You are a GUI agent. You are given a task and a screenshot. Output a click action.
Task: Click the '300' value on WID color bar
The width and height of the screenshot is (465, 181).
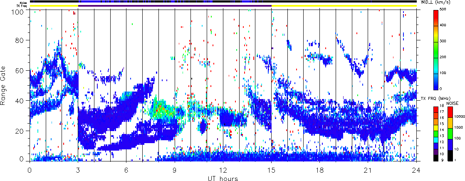click(443, 41)
